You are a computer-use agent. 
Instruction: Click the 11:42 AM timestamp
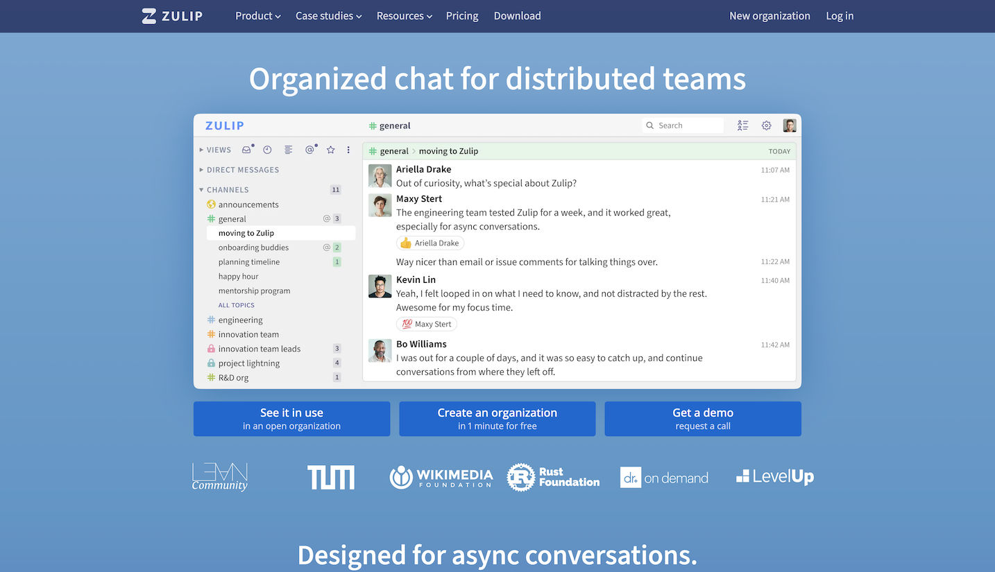pyautogui.click(x=775, y=345)
